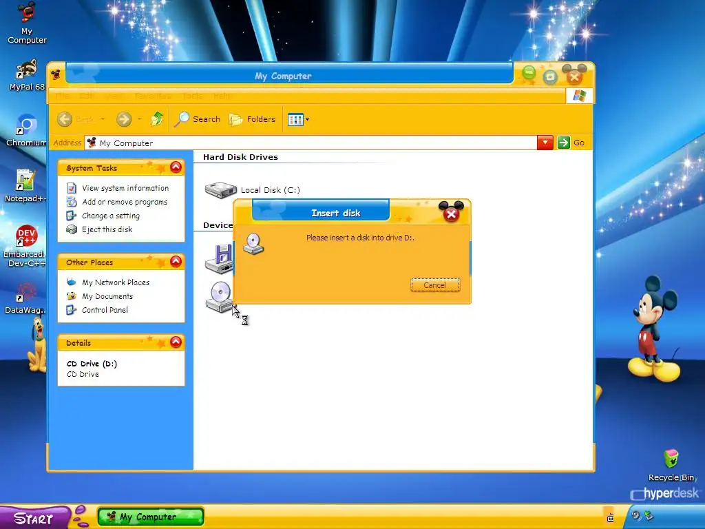This screenshot has height=529, width=705.
Task: Activate My Computer taskbar button
Action: [151, 517]
